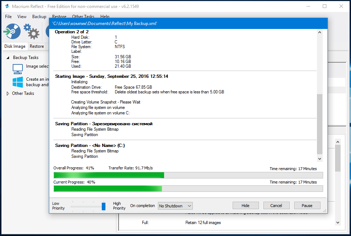The height and width of the screenshot is (236, 351).
Task: Open the Restore menu in menu bar
Action: (x=59, y=16)
